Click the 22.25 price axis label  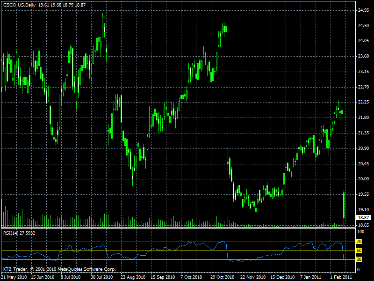tap(364, 102)
